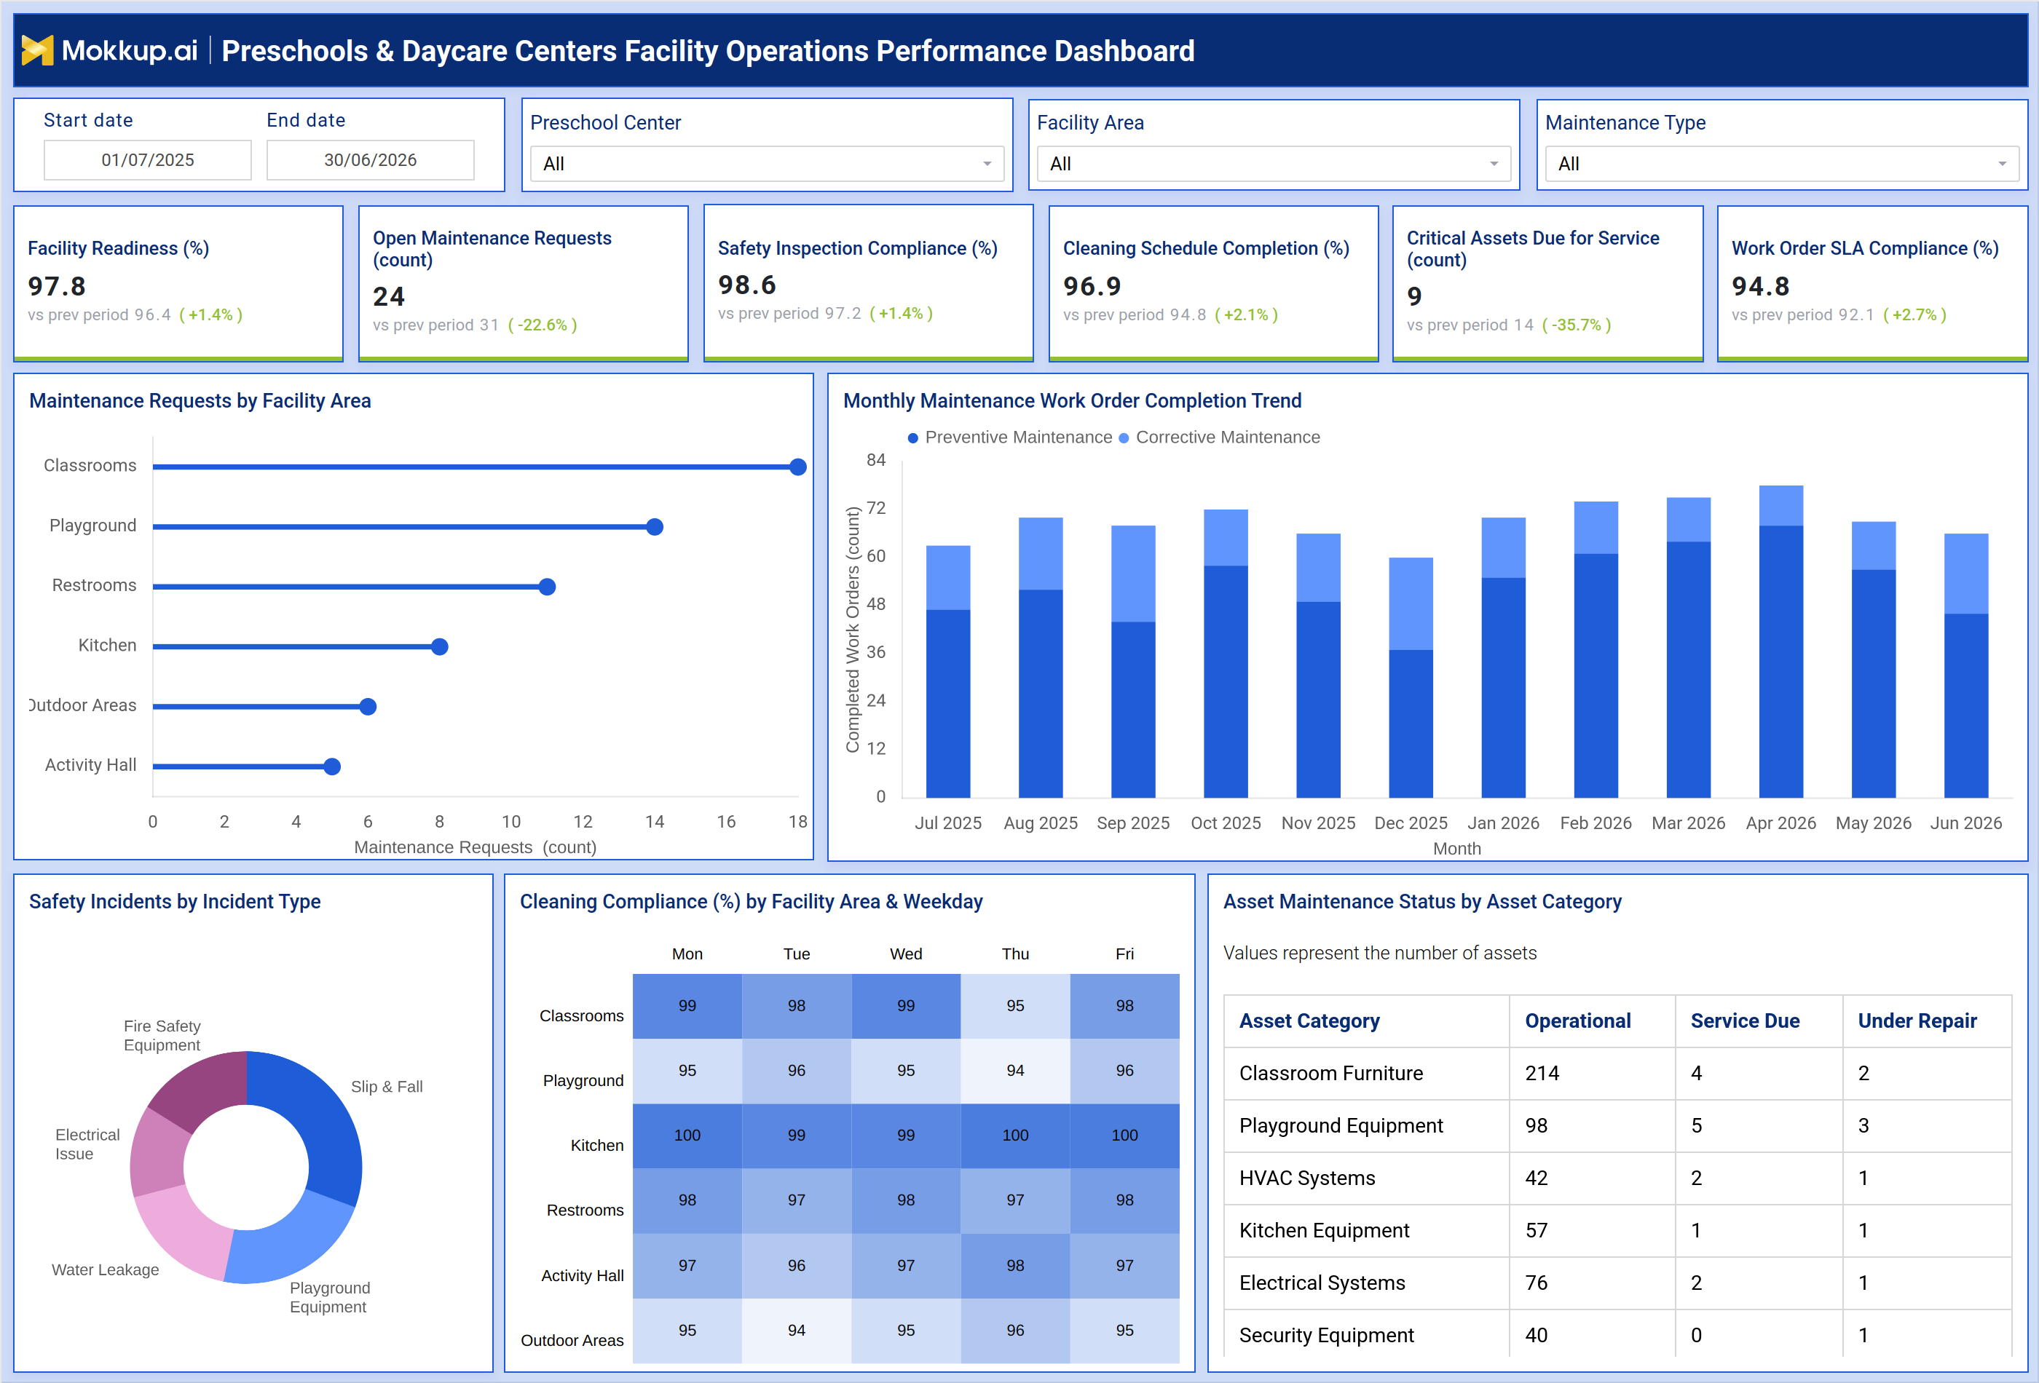
Task: Open the Preschool Center dropdown
Action: (x=767, y=164)
